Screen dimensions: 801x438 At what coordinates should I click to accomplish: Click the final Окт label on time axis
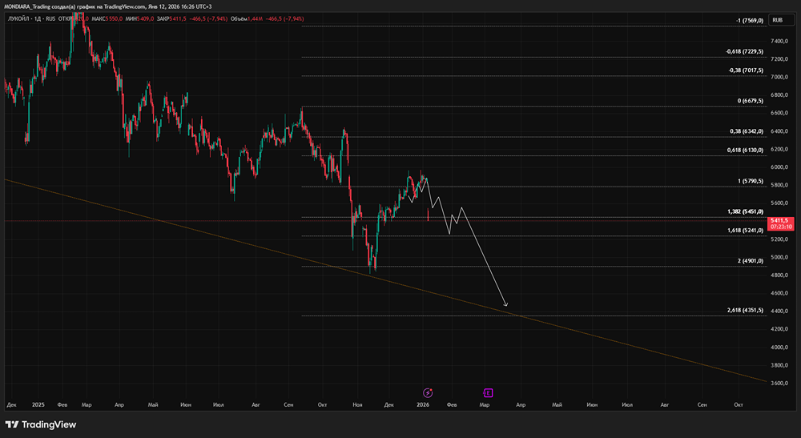coord(739,405)
